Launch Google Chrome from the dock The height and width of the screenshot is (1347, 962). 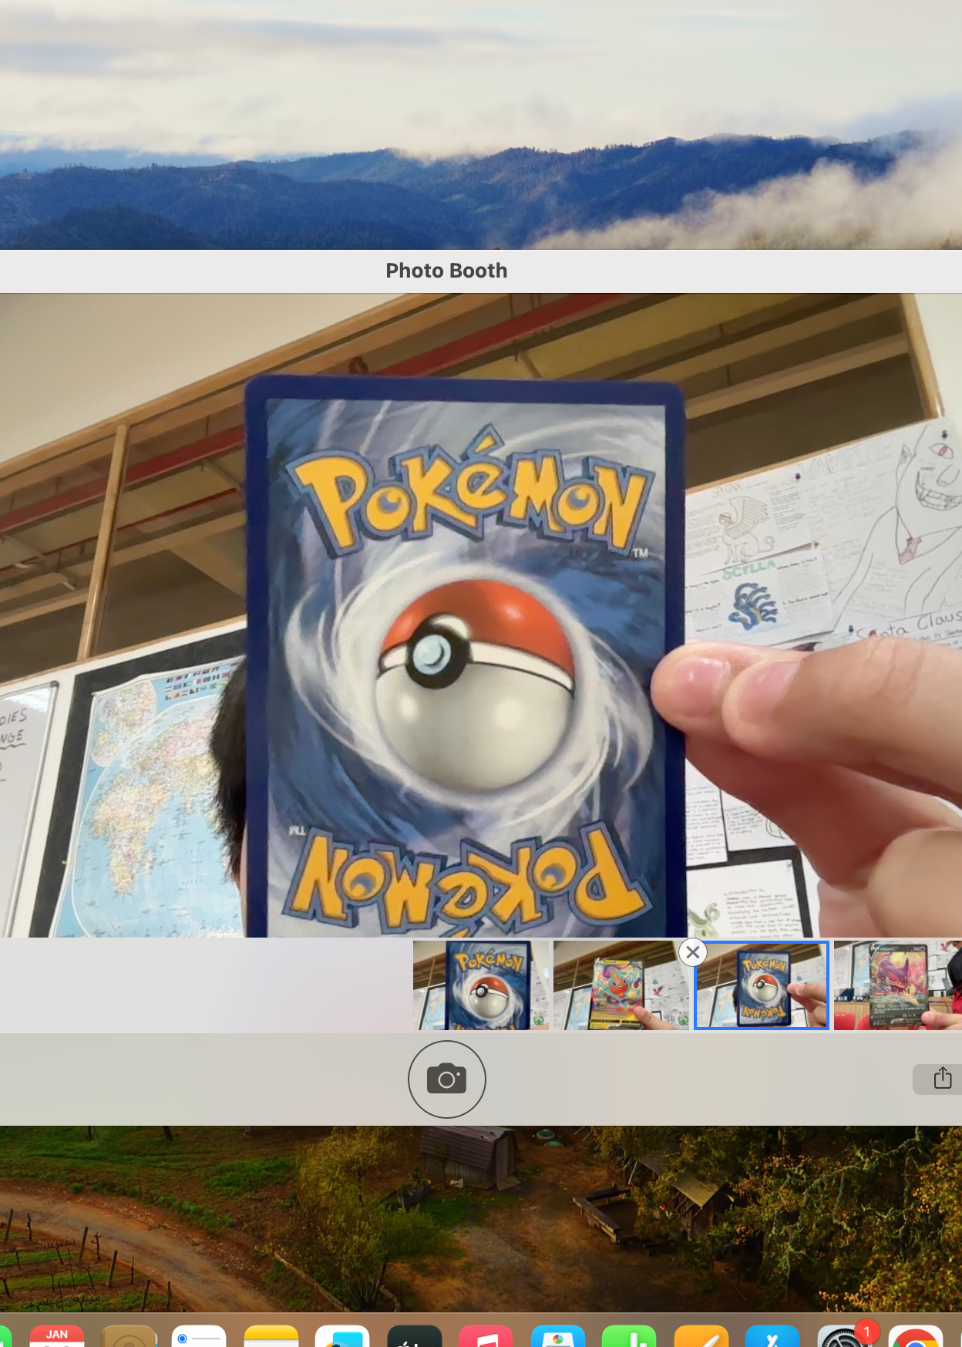(x=915, y=1336)
